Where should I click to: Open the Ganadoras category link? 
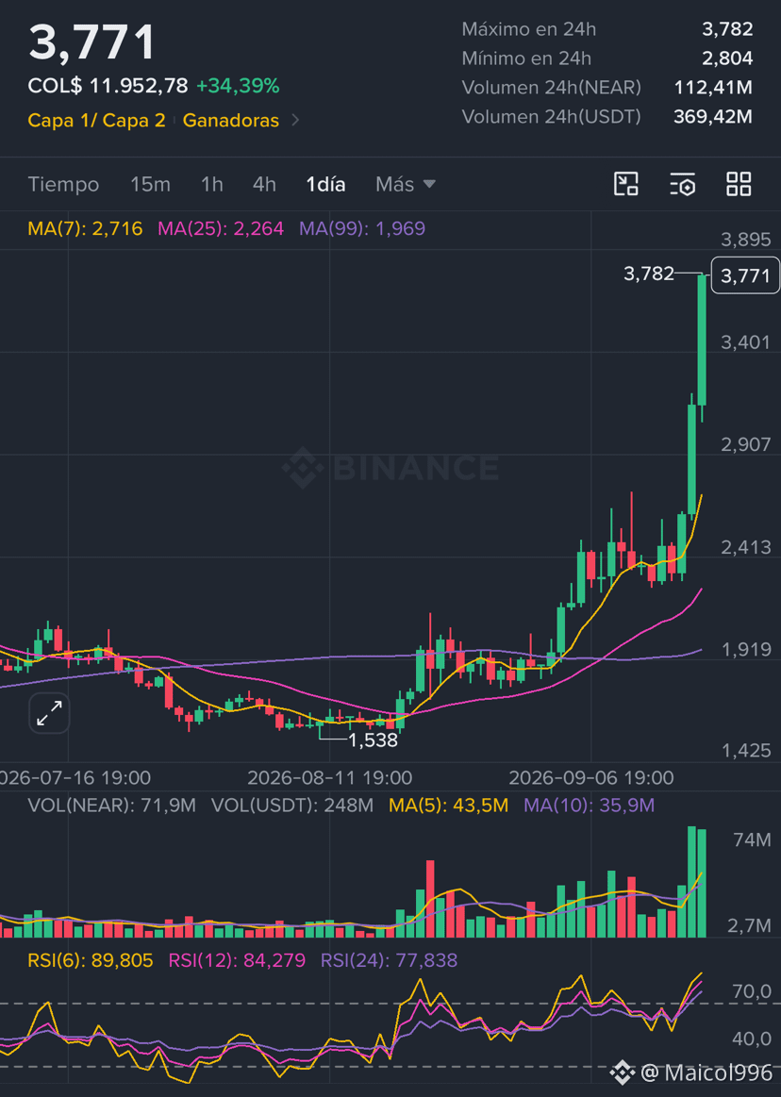pos(231,121)
